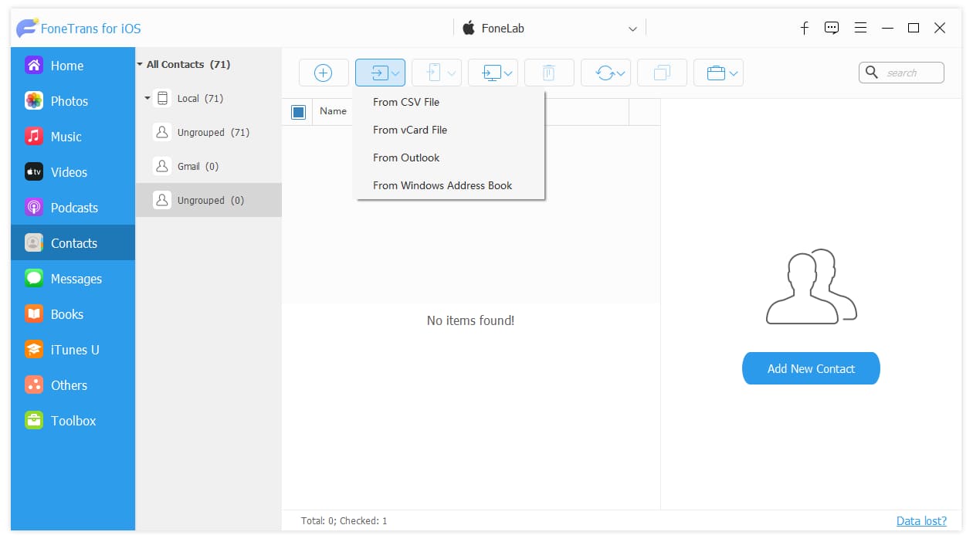Open the export to PC dropdown arrow
This screenshot has height=542, width=973.
click(x=509, y=73)
